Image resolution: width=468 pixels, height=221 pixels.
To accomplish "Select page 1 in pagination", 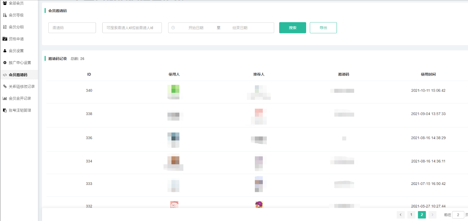I will click(x=411, y=215).
